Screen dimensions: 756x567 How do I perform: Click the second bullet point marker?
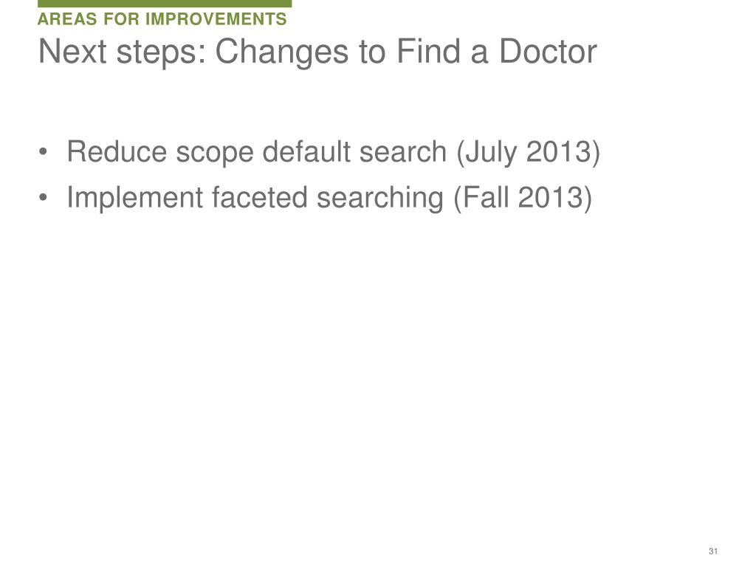coord(44,198)
